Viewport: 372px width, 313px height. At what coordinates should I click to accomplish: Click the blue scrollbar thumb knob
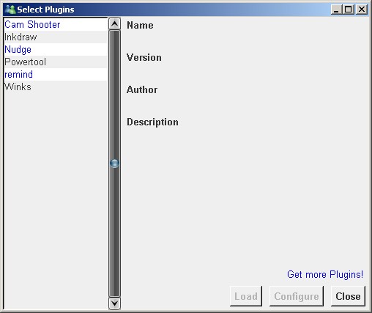pyautogui.click(x=114, y=163)
